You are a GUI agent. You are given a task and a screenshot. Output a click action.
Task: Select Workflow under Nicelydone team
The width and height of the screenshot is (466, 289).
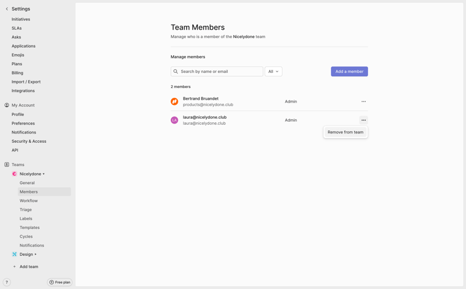[x=29, y=200]
